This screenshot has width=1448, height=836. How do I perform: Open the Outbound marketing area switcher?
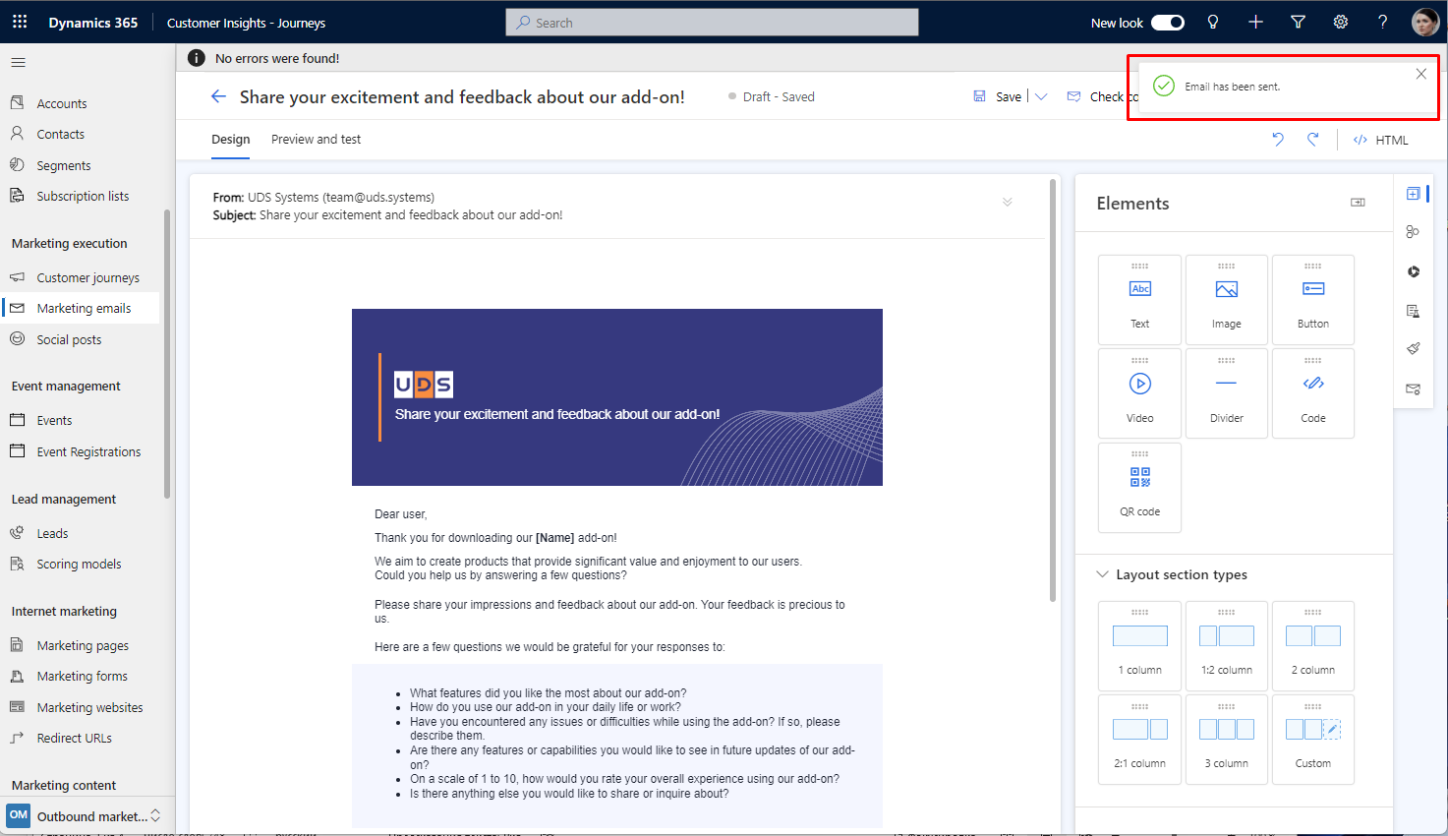85,816
